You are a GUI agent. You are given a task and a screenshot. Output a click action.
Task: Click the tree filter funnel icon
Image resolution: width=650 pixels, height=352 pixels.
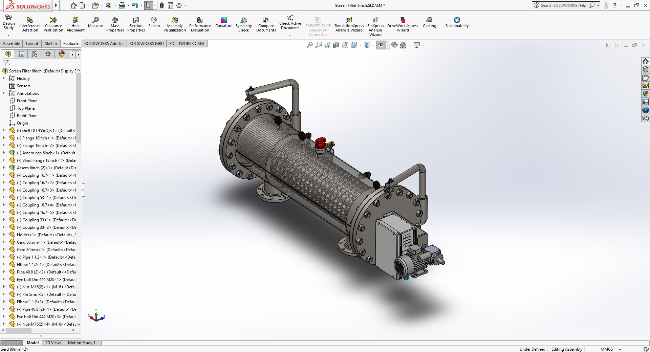[6, 63]
